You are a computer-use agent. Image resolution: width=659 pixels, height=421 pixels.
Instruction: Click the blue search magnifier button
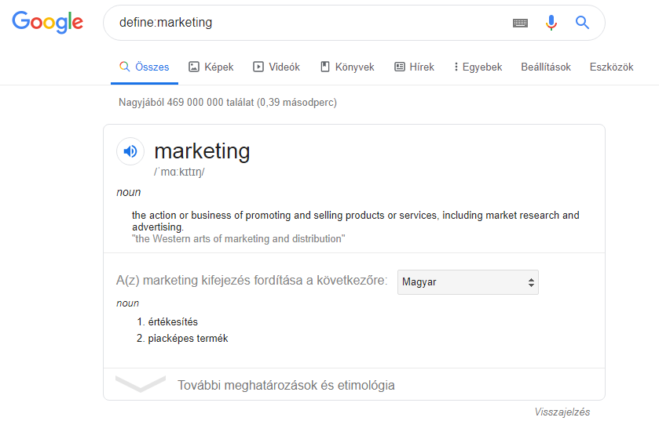point(582,23)
